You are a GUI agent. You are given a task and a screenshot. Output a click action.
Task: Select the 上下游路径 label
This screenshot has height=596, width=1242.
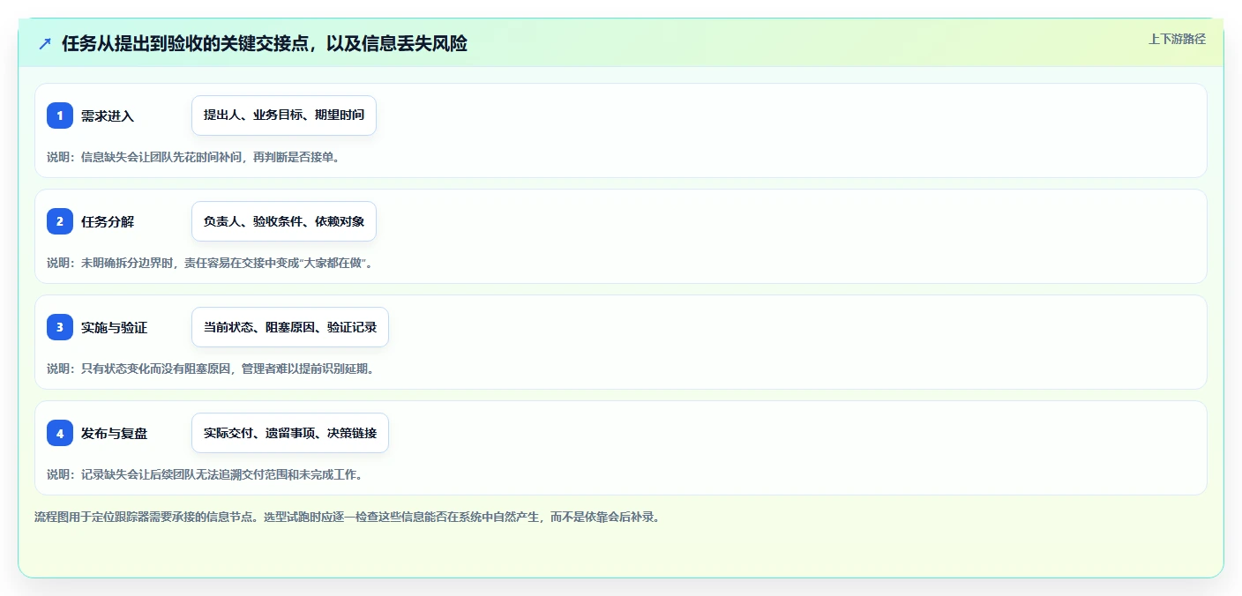coord(1177,39)
